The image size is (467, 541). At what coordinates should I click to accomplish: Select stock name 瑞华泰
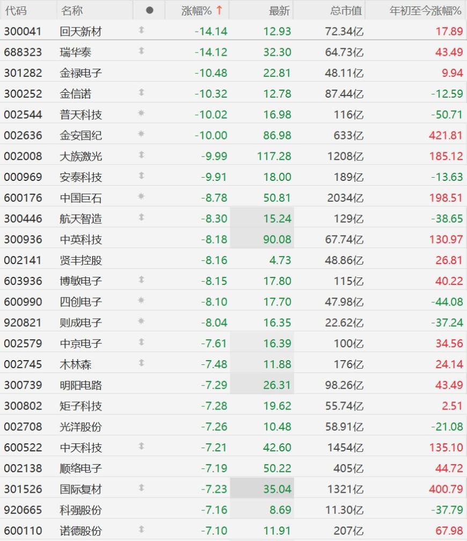point(75,52)
